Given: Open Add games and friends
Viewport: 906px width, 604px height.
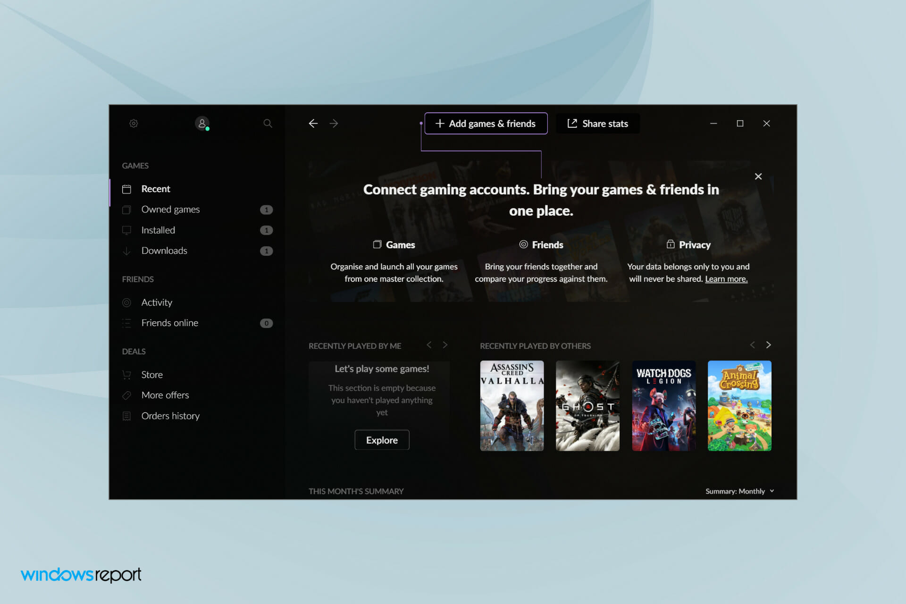Looking at the screenshot, I should point(486,123).
